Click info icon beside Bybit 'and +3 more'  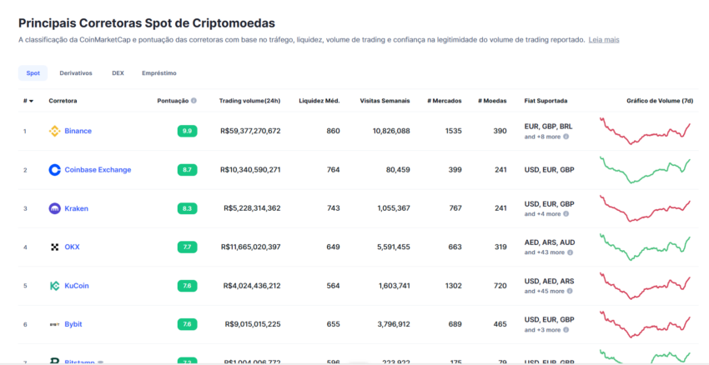click(566, 330)
